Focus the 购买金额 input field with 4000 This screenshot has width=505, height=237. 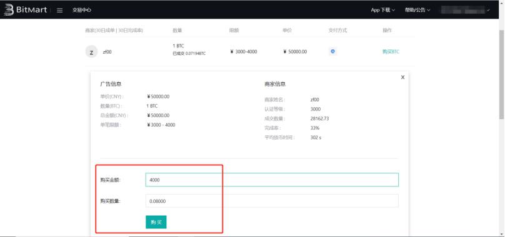(x=272, y=180)
